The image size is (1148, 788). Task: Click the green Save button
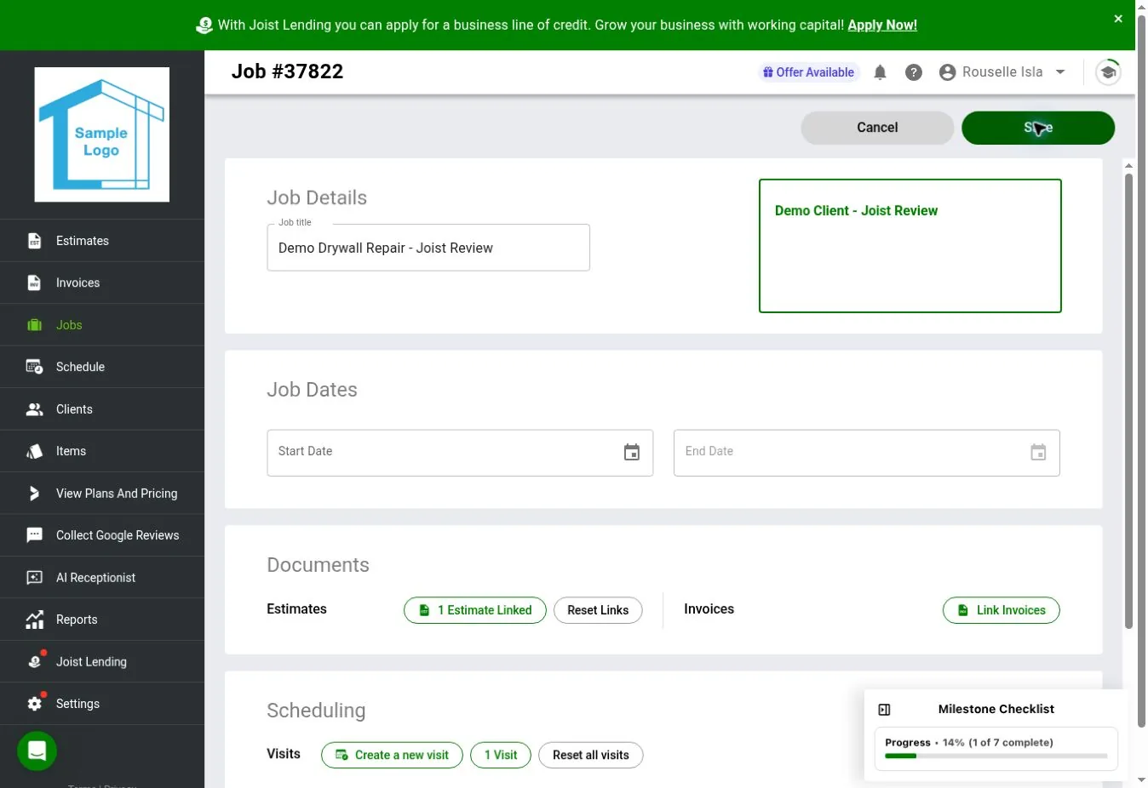tap(1038, 128)
